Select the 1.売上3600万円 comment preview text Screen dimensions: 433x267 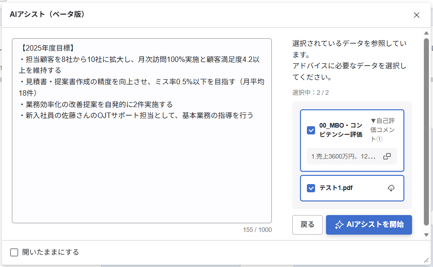click(x=343, y=156)
